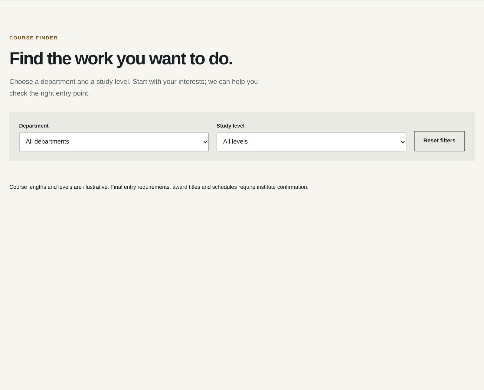Click the Study level field label
The height and width of the screenshot is (390, 484).
pyautogui.click(x=231, y=126)
